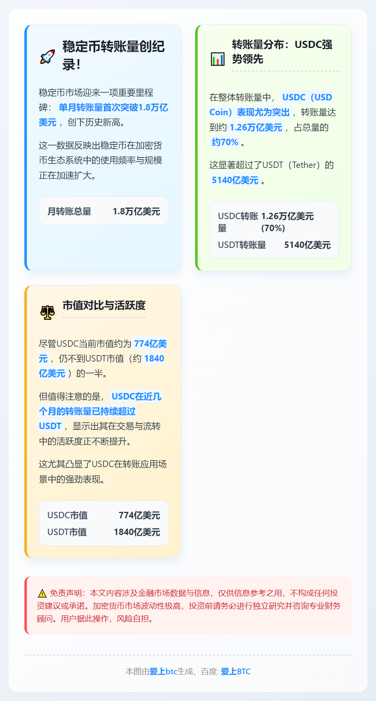The width and height of the screenshot is (376, 701).
Task: Open the 爱上BTC Baidu link in the footer
Action: [x=236, y=671]
